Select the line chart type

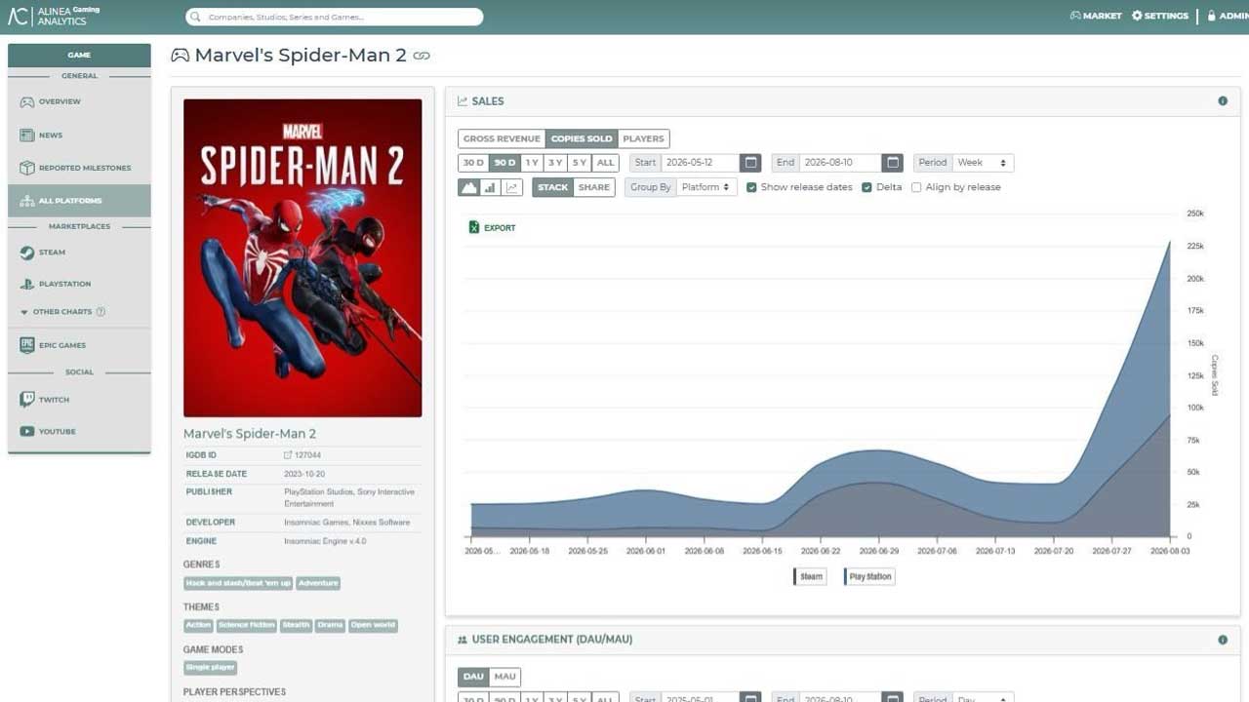pyautogui.click(x=512, y=187)
